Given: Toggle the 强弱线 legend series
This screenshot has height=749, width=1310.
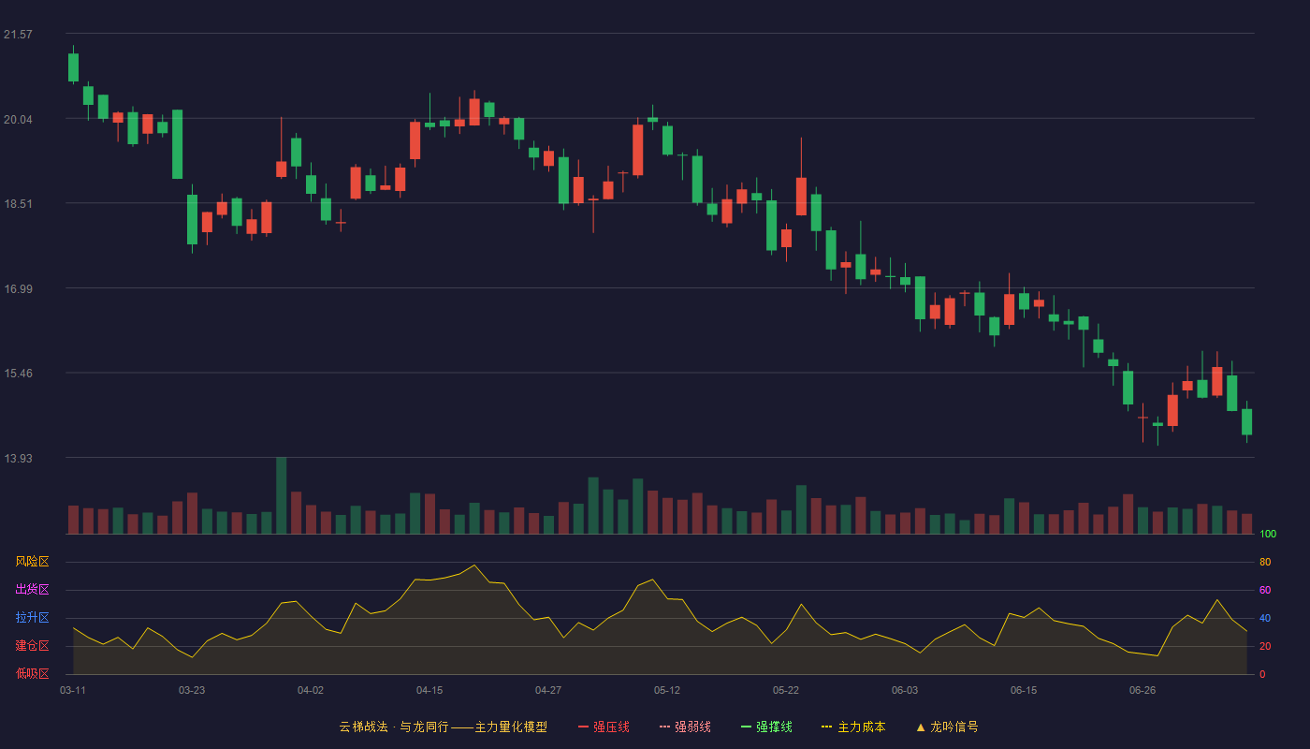Looking at the screenshot, I should pos(686,727).
